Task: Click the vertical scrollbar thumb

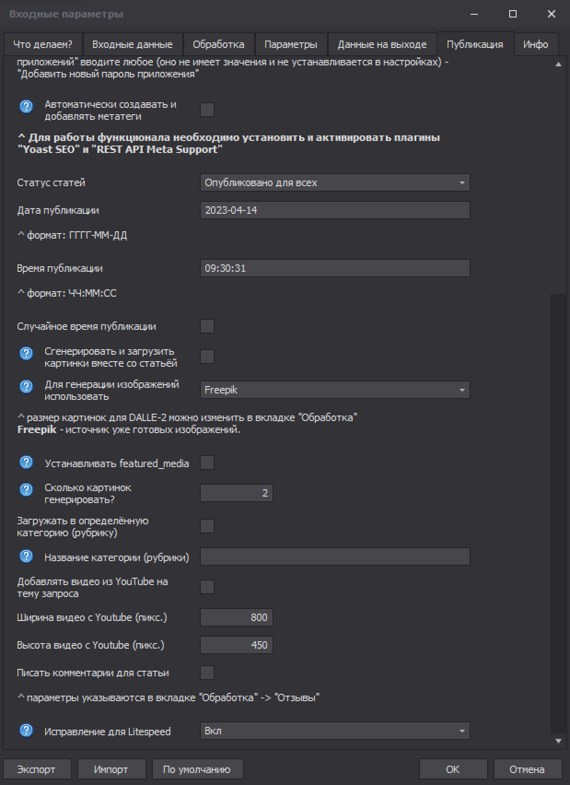Action: click(558, 511)
